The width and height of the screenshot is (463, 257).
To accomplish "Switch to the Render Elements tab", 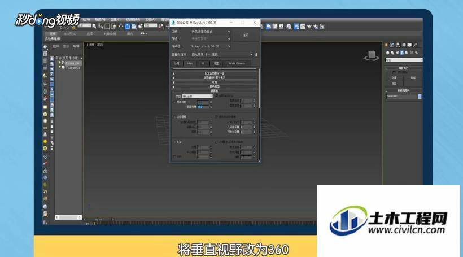I will coord(237,63).
